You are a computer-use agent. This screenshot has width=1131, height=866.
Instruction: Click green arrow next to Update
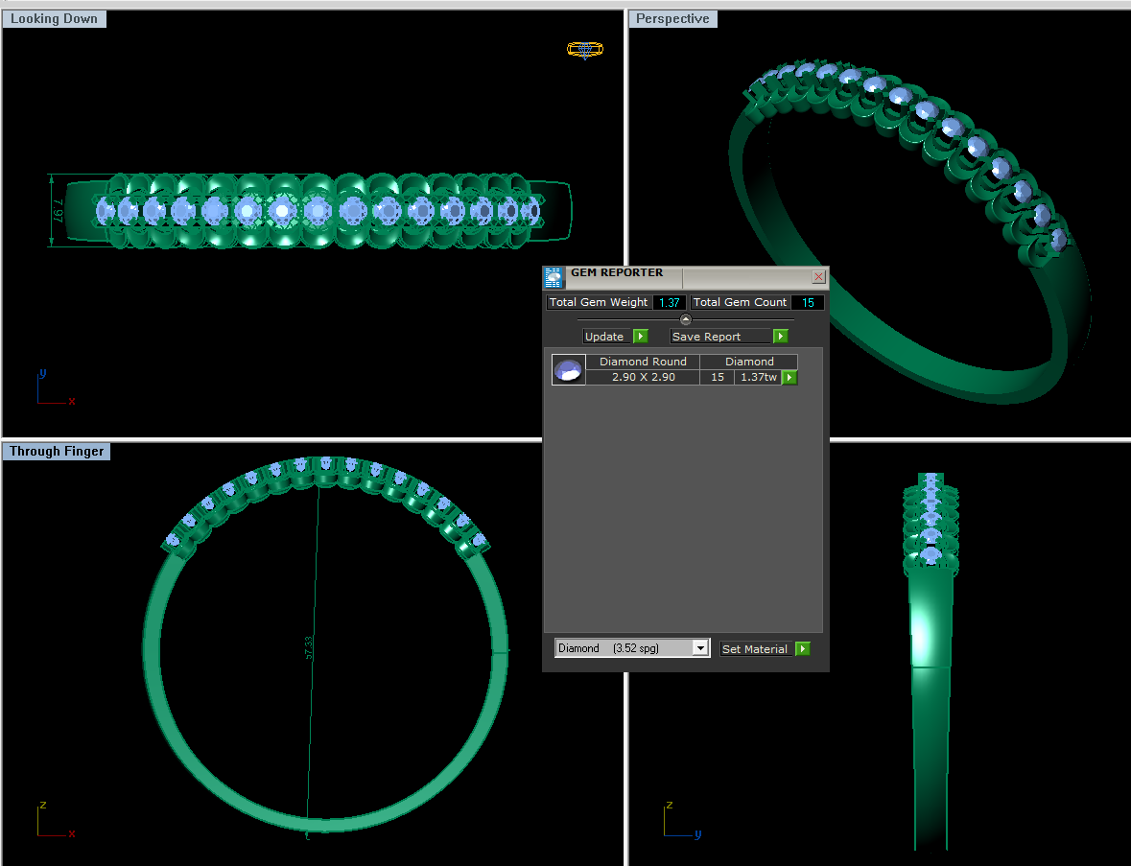[641, 337]
